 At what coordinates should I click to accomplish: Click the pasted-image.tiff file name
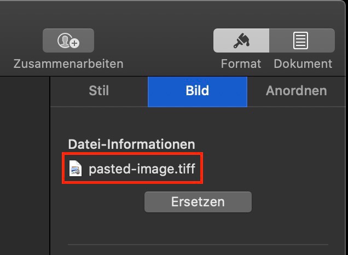(x=142, y=170)
